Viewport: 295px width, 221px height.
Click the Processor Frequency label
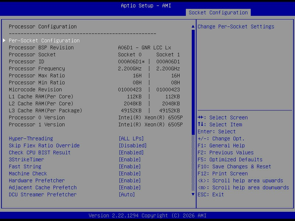tap(37, 69)
